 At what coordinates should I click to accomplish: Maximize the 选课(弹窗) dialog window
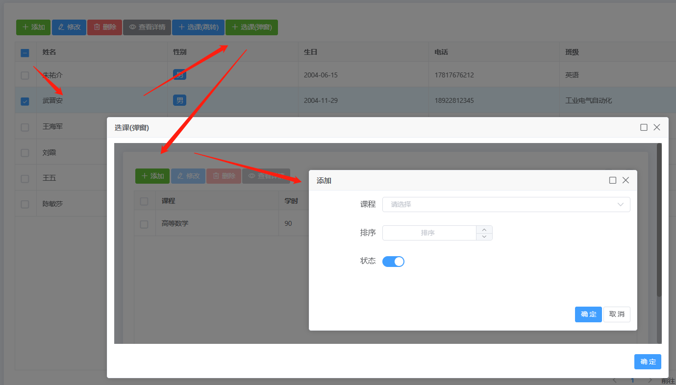pos(644,127)
